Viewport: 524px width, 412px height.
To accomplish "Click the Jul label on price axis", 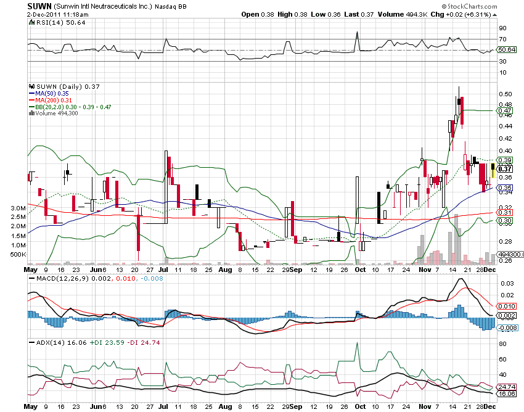I will point(163,270).
